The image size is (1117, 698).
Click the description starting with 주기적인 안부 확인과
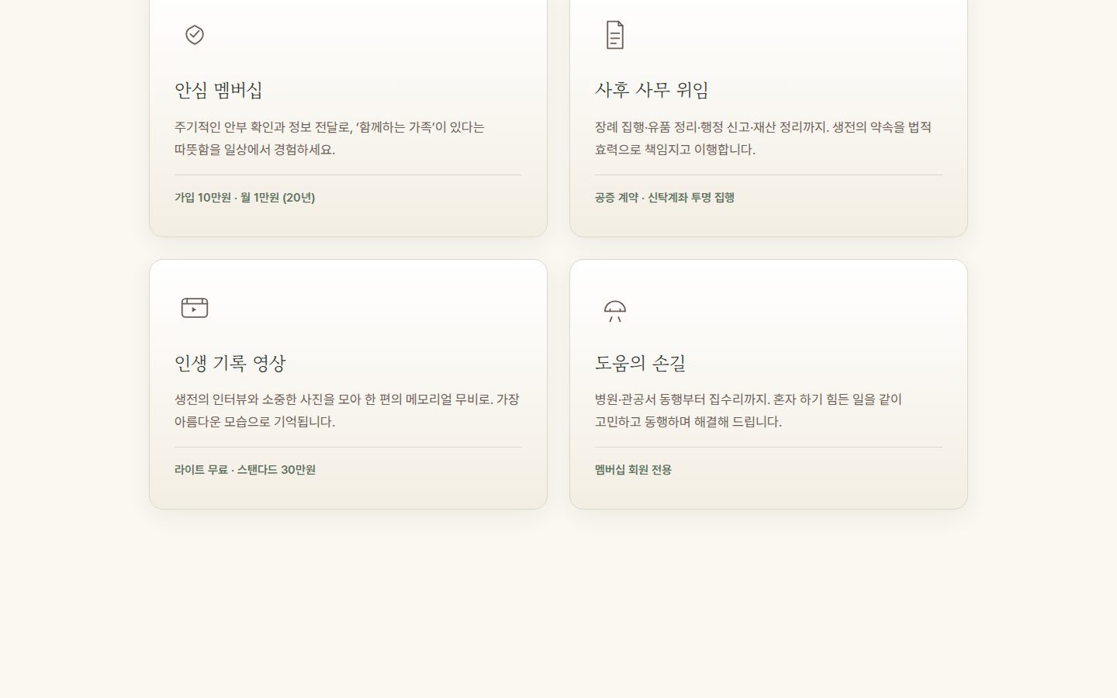330,138
